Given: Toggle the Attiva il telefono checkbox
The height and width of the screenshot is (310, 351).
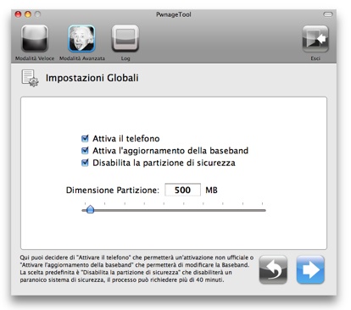Looking at the screenshot, I should [x=85, y=138].
